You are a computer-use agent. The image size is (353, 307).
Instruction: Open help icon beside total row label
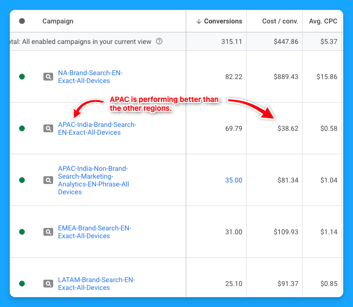coord(159,41)
